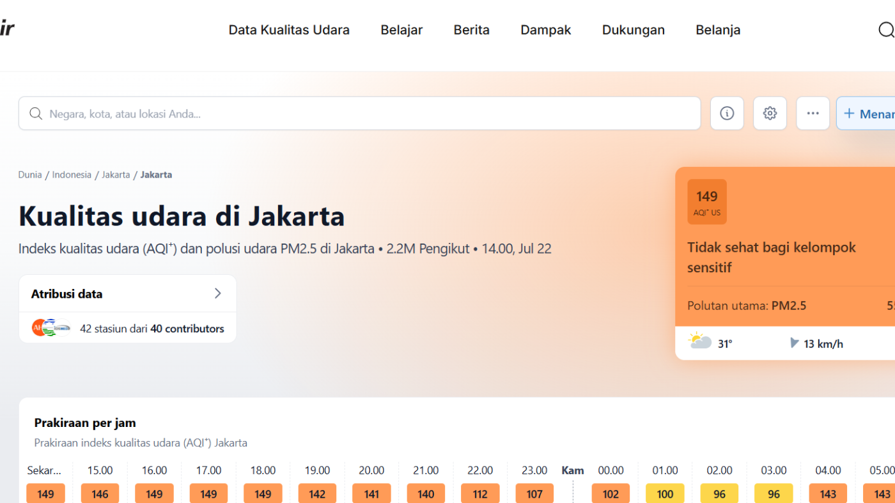Open the Dampak menu item
This screenshot has width=895, height=503.
546,30
